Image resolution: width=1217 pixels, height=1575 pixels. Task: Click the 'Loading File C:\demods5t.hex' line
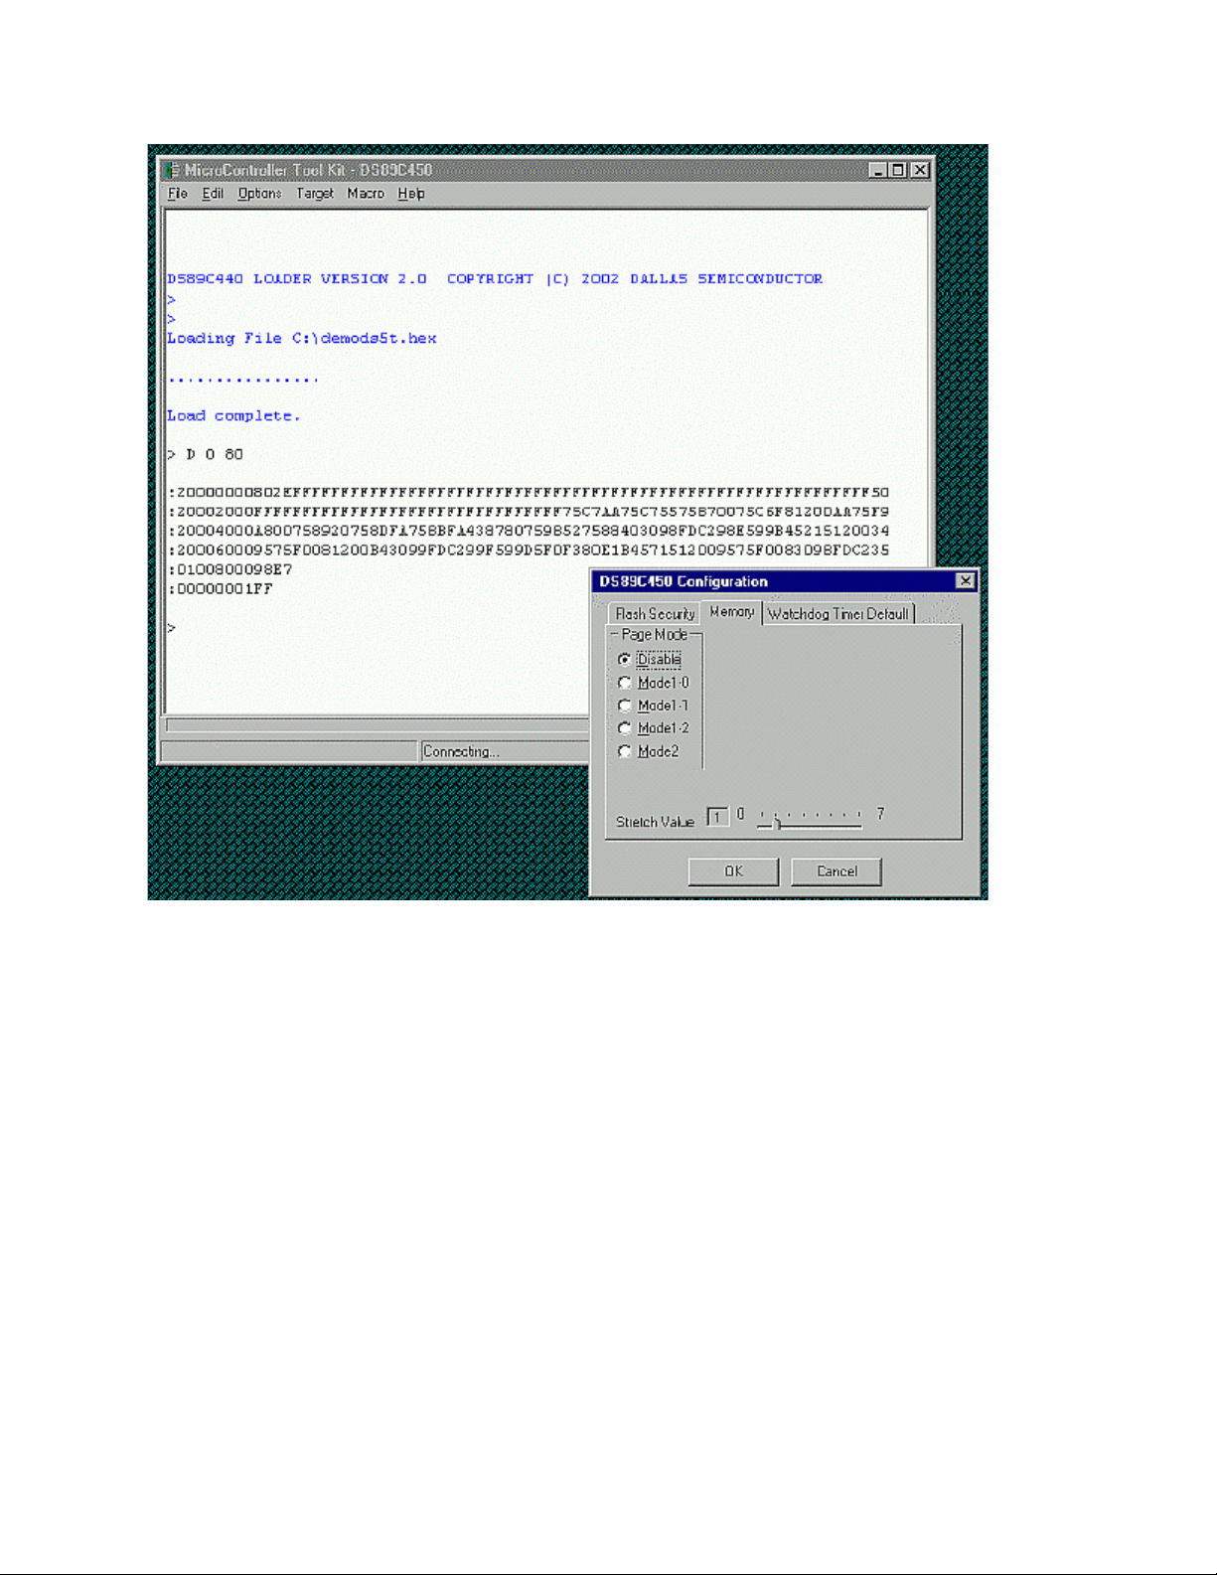click(x=302, y=339)
